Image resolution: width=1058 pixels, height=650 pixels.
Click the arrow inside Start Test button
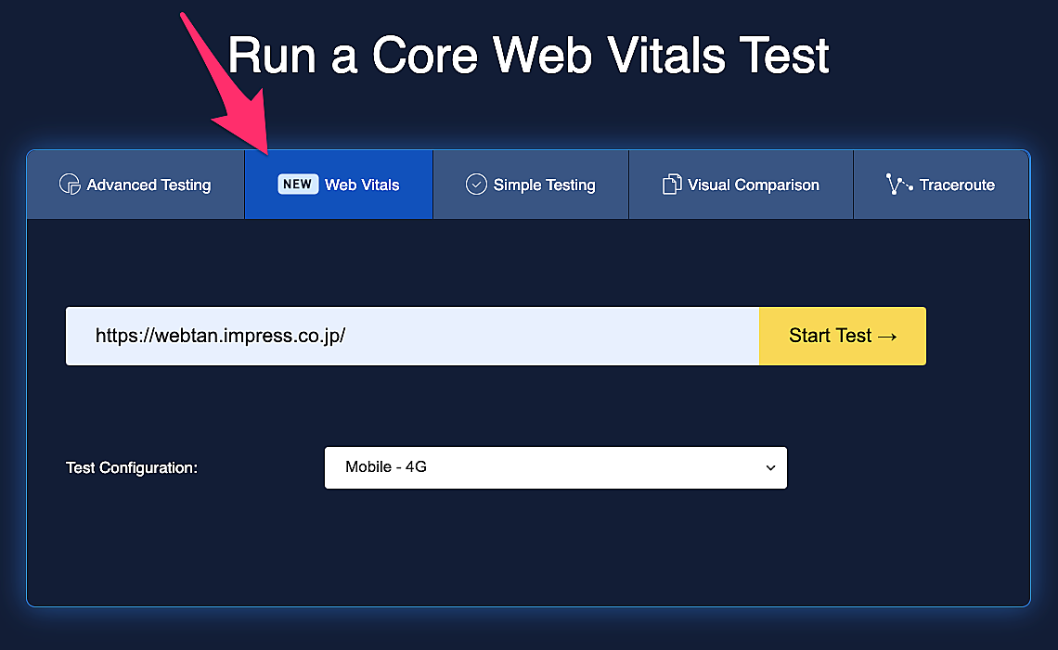point(886,336)
